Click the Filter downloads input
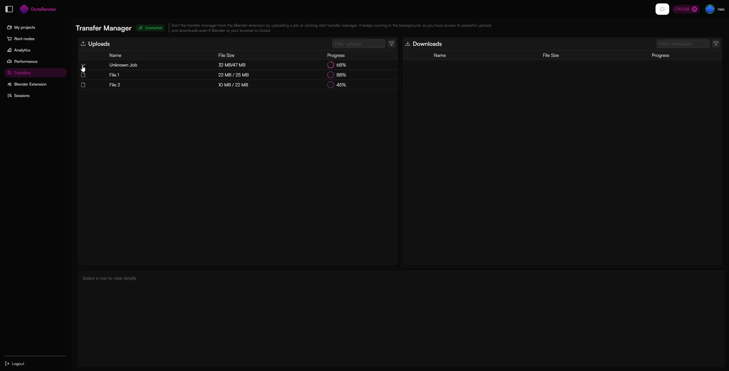The height and width of the screenshot is (371, 729). (x=683, y=44)
